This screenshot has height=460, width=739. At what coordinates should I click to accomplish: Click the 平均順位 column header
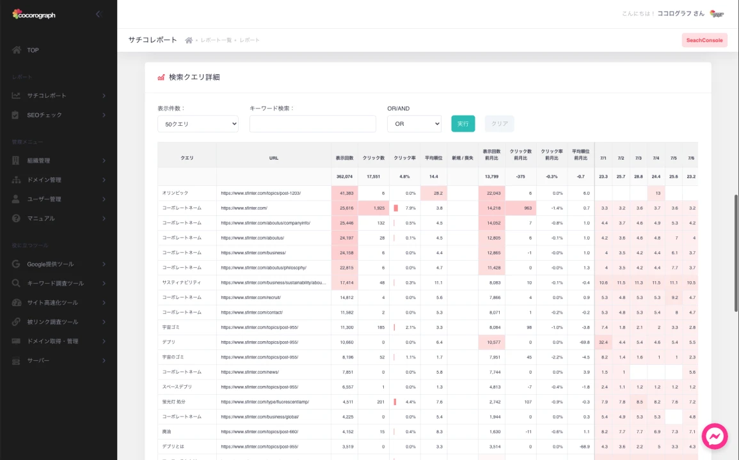pyautogui.click(x=434, y=158)
